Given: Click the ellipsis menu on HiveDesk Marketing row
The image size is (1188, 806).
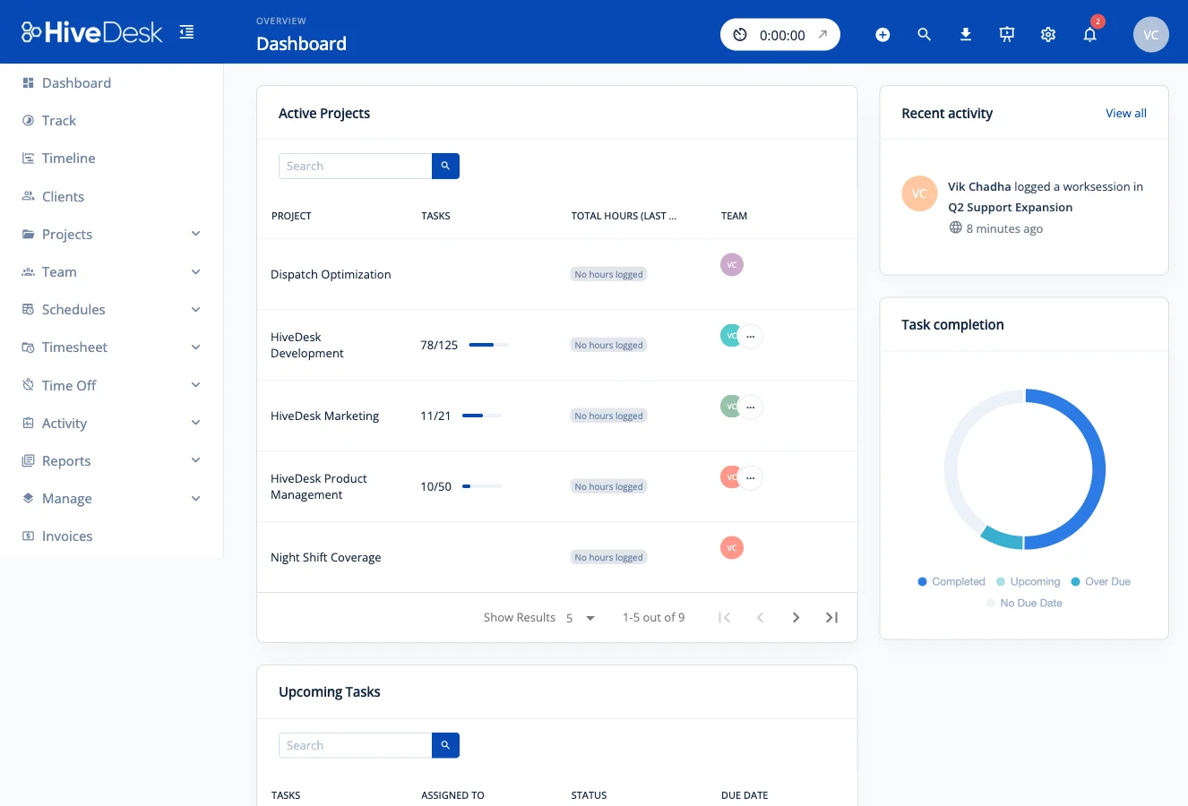Looking at the screenshot, I should [751, 406].
